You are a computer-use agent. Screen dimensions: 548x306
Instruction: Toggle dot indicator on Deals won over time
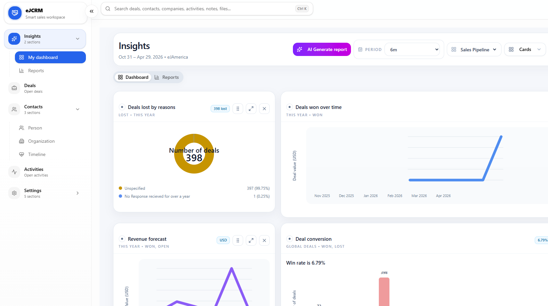coord(290,107)
